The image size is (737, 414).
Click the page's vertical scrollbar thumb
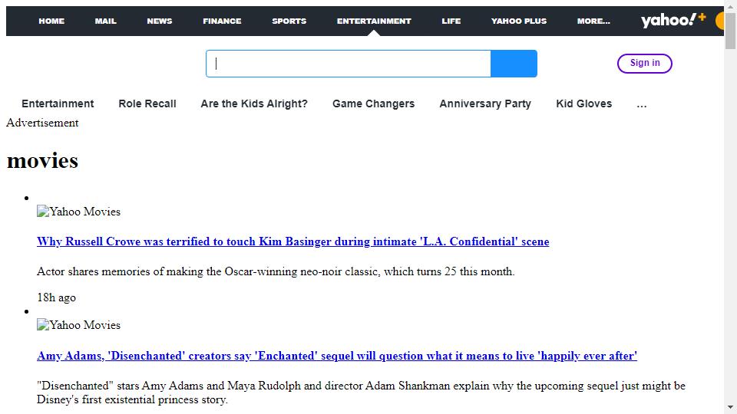730,31
